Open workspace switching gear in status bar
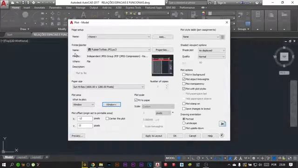Screen dimensions: 298x168 [x=253, y=158]
